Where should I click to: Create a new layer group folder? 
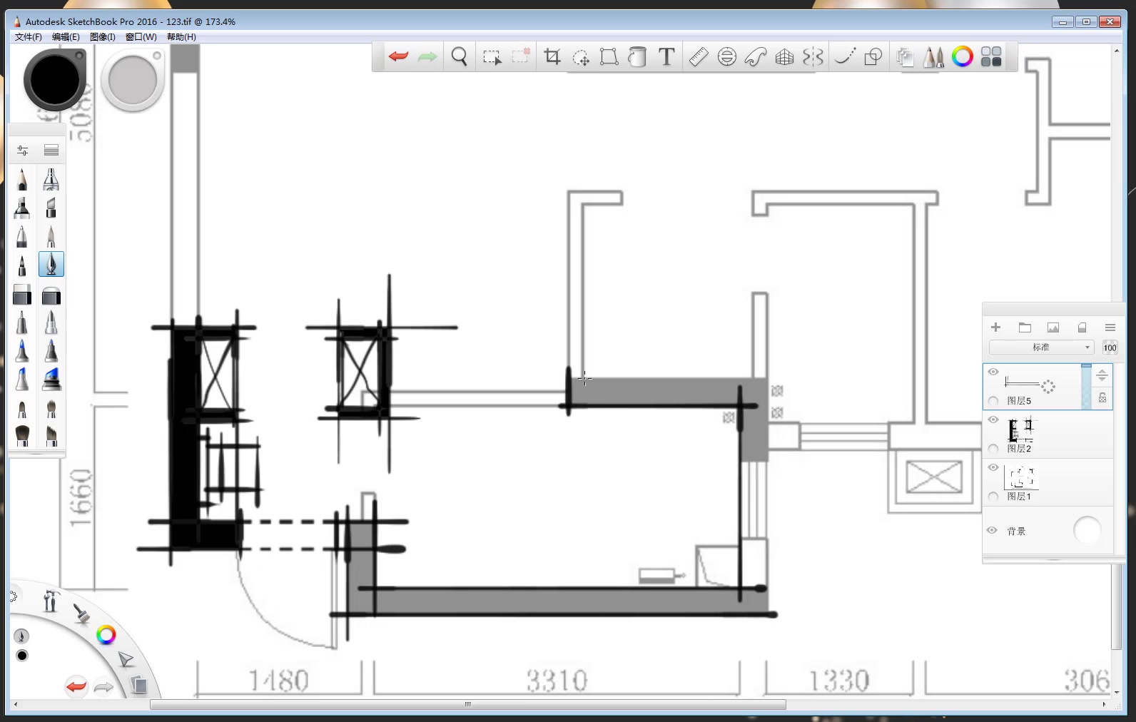1025,327
